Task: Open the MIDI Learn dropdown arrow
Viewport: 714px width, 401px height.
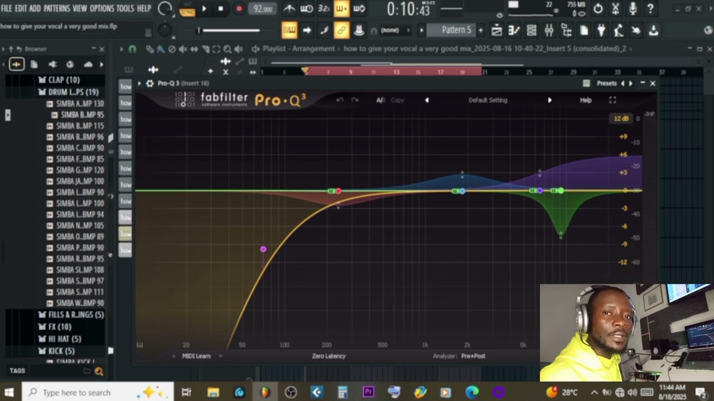Action: 220,356
